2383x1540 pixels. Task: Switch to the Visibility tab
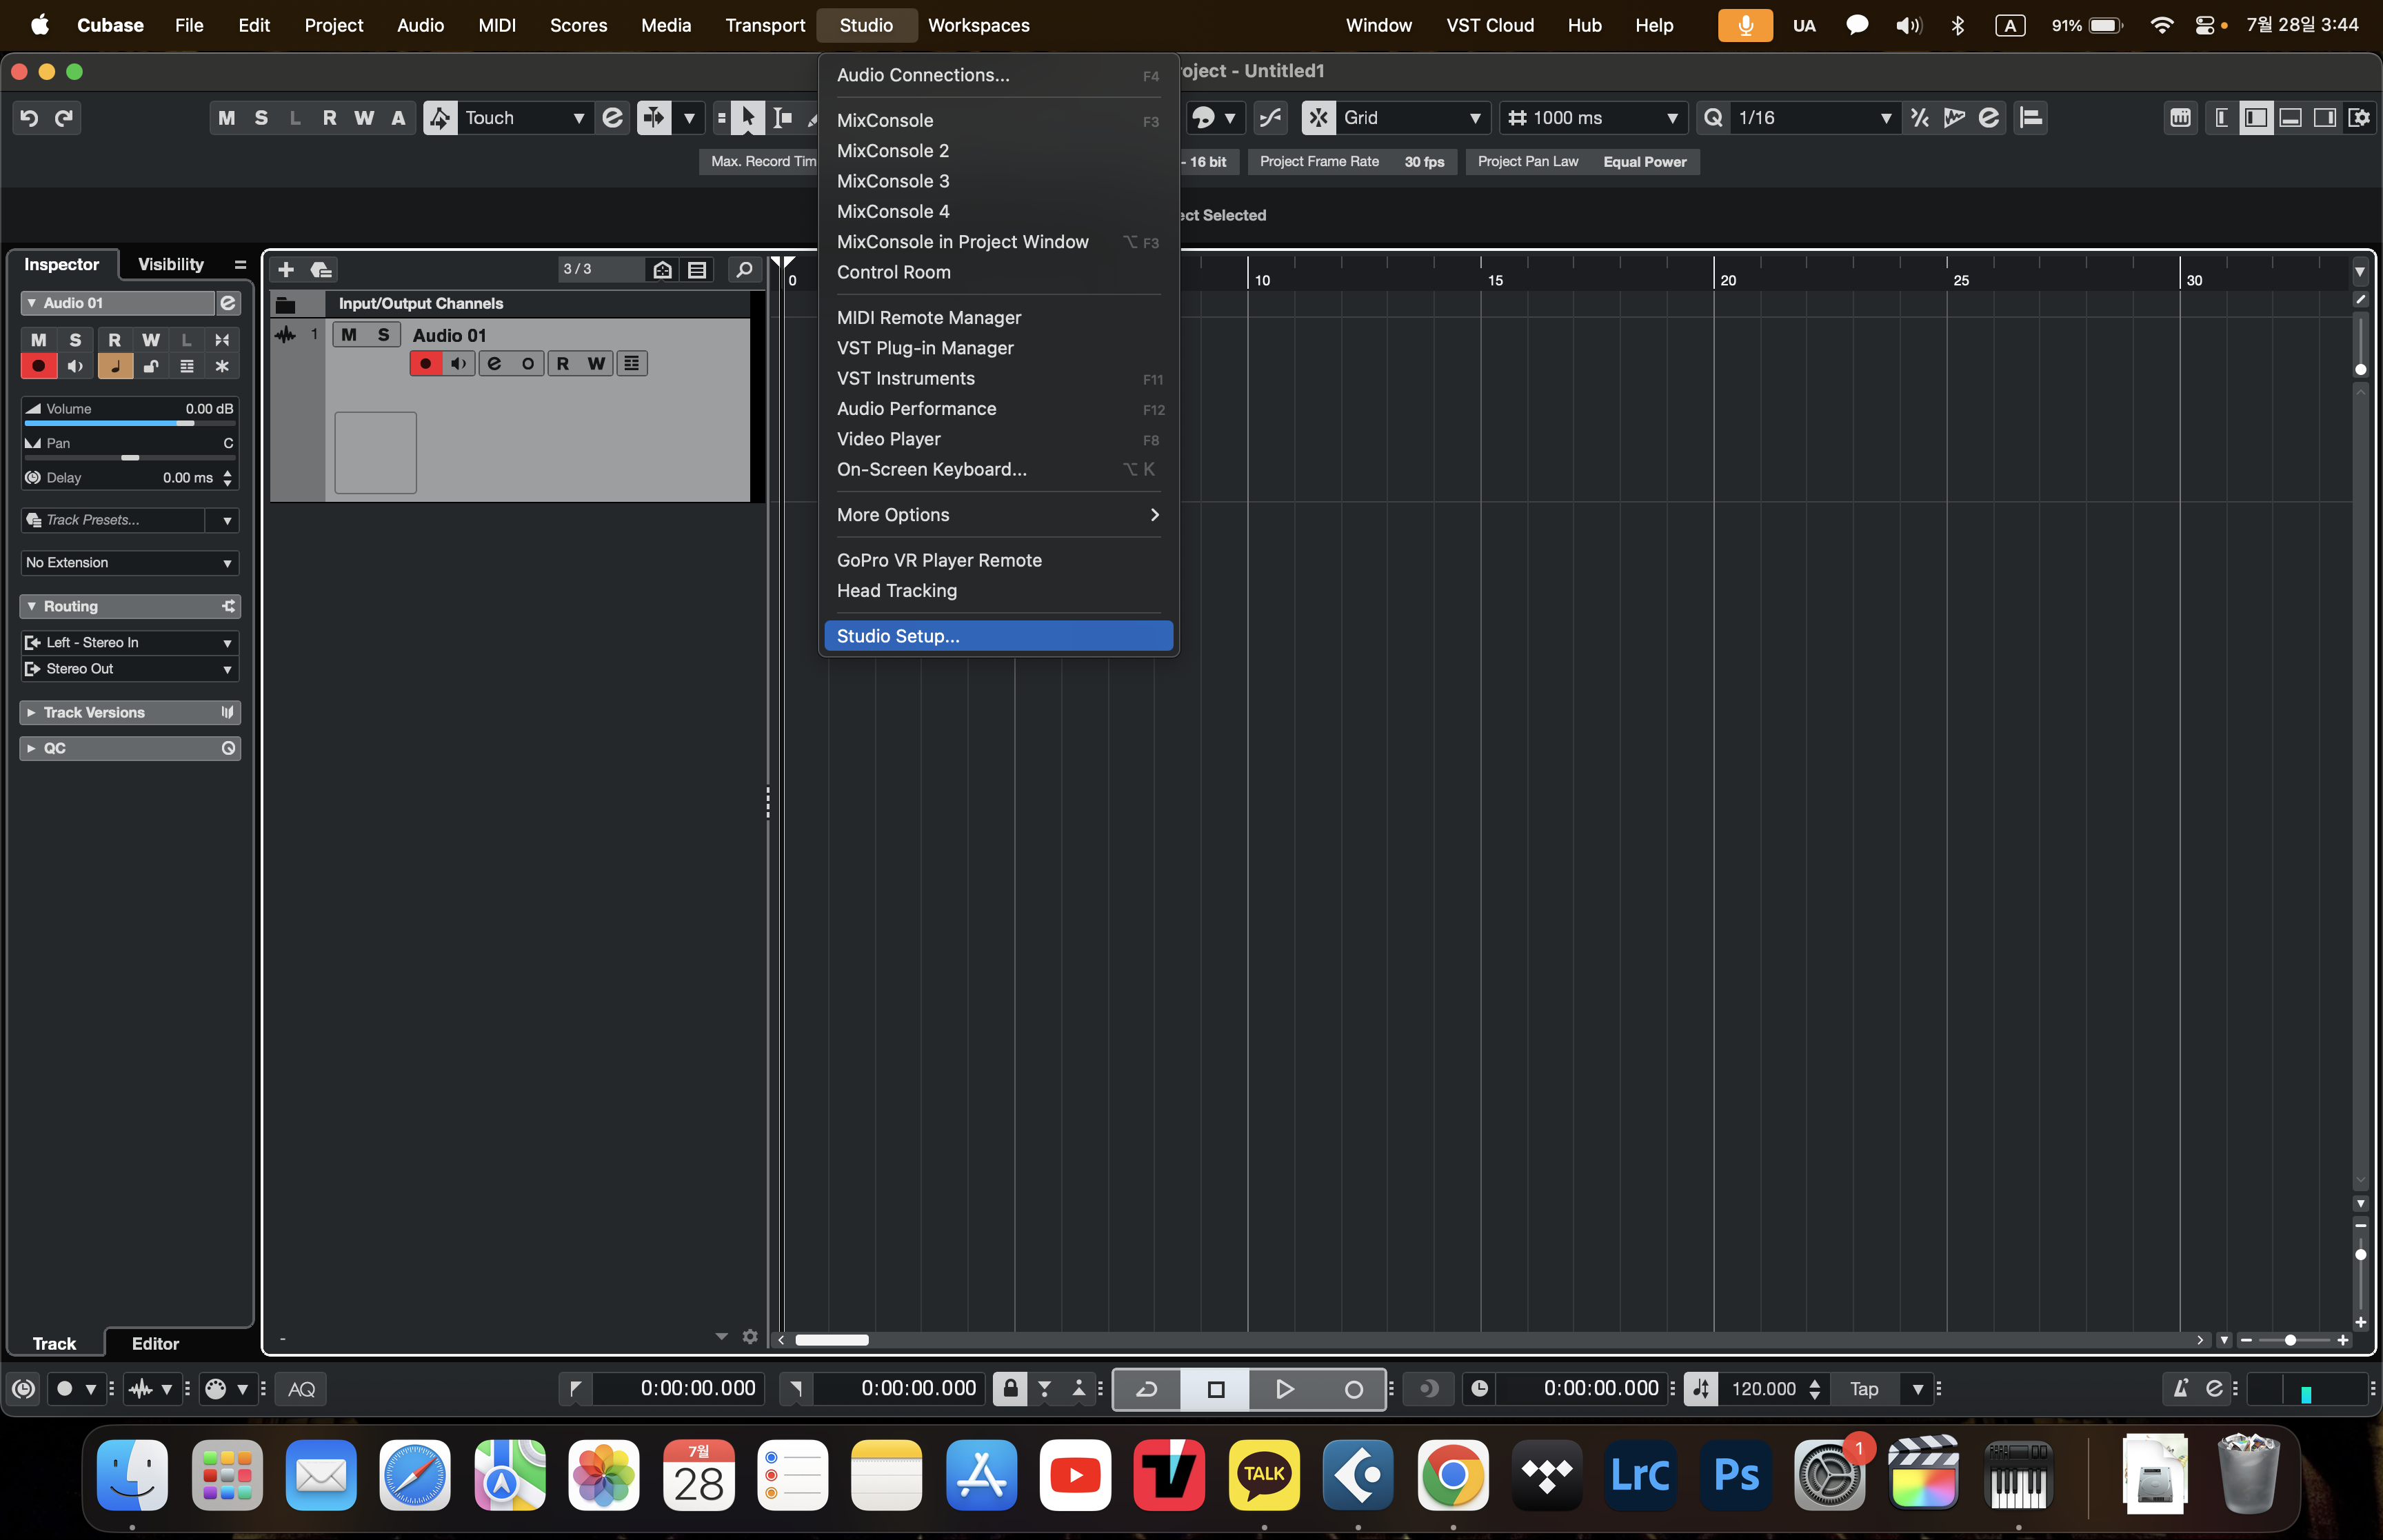coord(170,264)
